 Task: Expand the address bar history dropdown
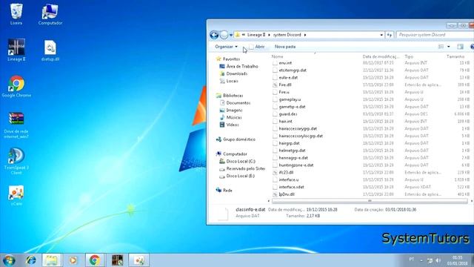coord(381,35)
